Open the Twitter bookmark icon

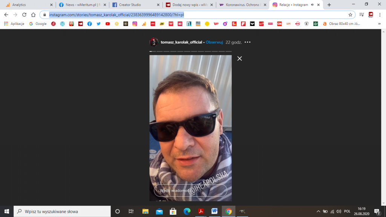(x=98, y=24)
